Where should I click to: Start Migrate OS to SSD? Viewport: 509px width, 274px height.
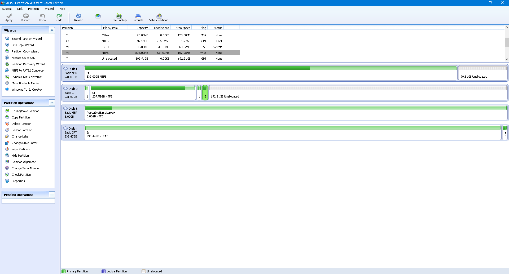pos(23,58)
